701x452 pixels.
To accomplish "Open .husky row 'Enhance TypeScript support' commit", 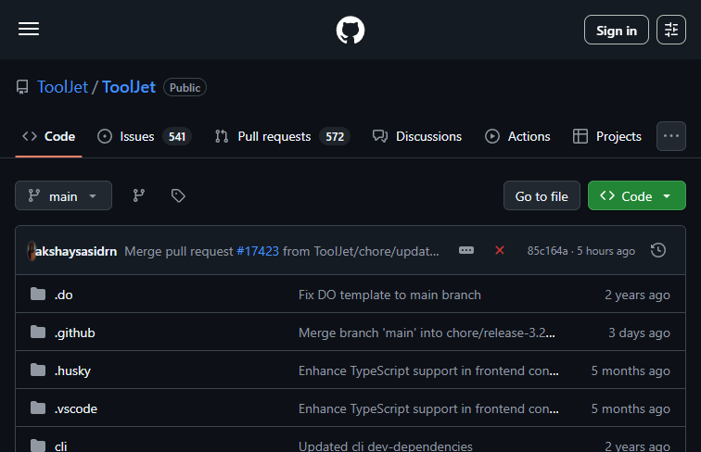I will (428, 370).
